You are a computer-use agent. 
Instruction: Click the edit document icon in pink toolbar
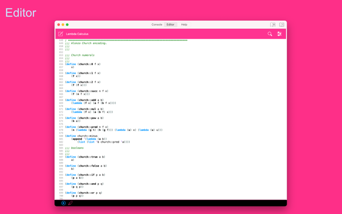pos(61,34)
